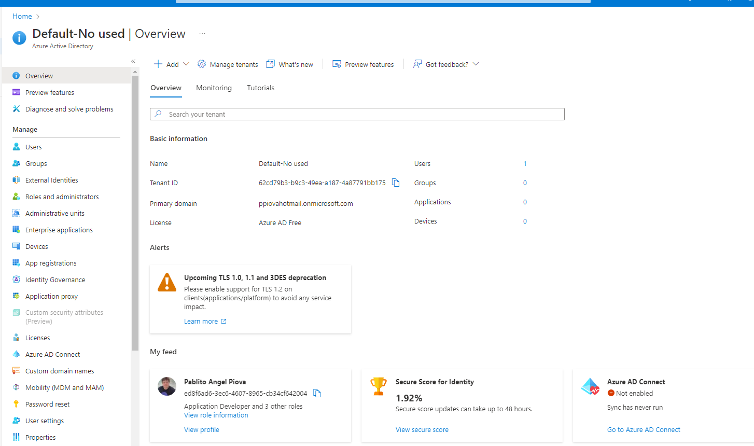
Task: Click the User settings gear icon
Action: (16, 421)
